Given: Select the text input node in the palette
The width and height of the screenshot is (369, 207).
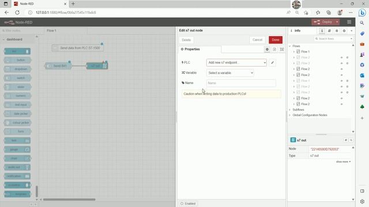Looking at the screenshot, I should (17, 105).
